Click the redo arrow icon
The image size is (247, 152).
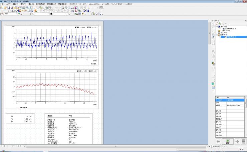[85, 8]
